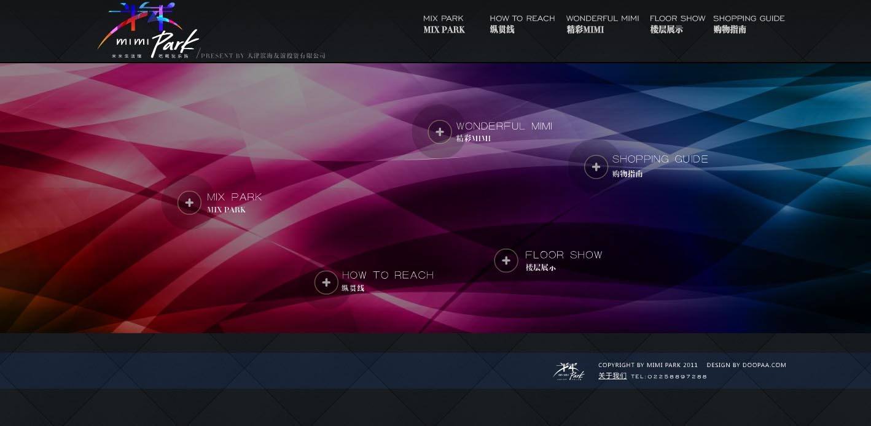The image size is (871, 426).
Task: Open the How To Reach top menu item
Action: tap(521, 24)
